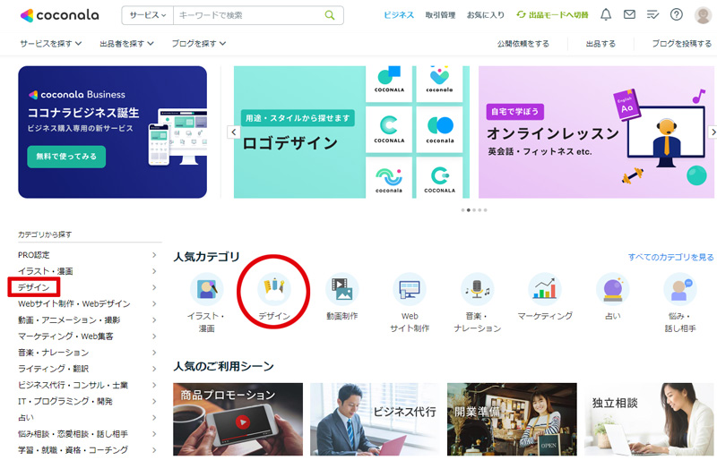Open the 取引管理 menu item

pyautogui.click(x=440, y=15)
